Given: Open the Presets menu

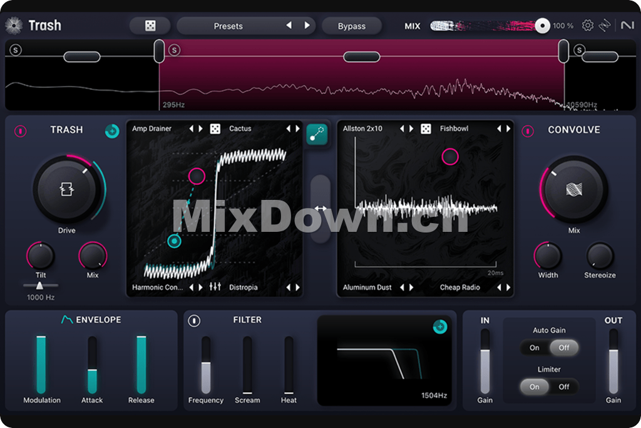Looking at the screenshot, I should coord(228,26).
